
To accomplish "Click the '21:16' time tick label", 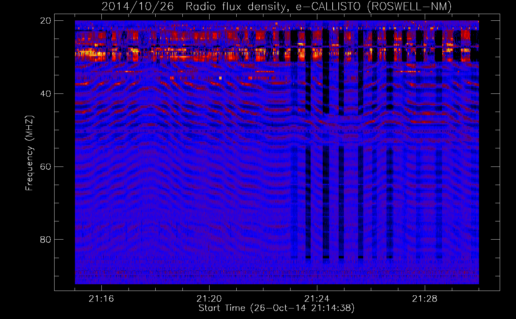I will tap(101, 299).
